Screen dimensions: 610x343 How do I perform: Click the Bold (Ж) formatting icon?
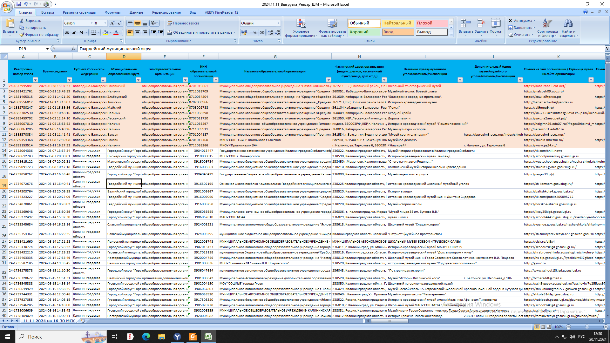click(x=67, y=32)
